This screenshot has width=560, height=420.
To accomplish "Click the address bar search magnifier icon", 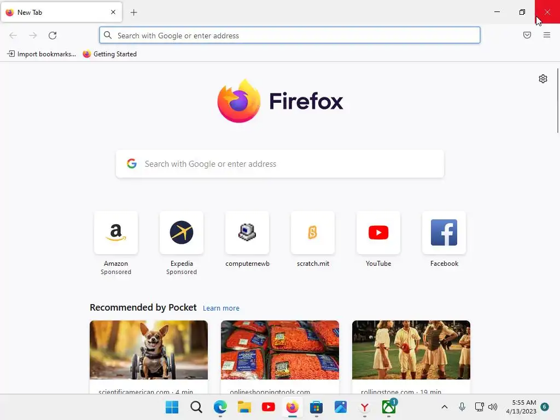I will pos(108,35).
